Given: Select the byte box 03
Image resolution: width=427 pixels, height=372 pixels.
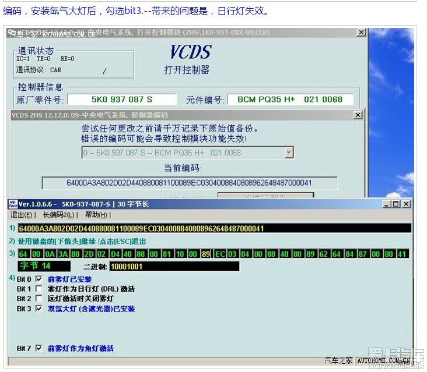Looking at the screenshot, I should click(x=232, y=254).
